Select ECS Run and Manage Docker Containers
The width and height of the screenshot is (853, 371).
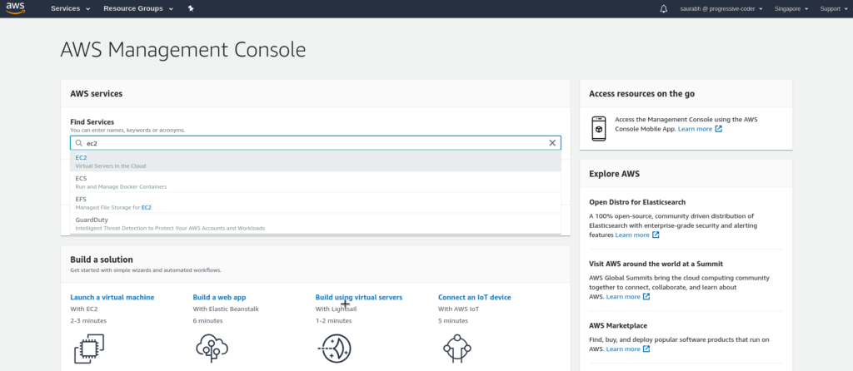pos(316,182)
